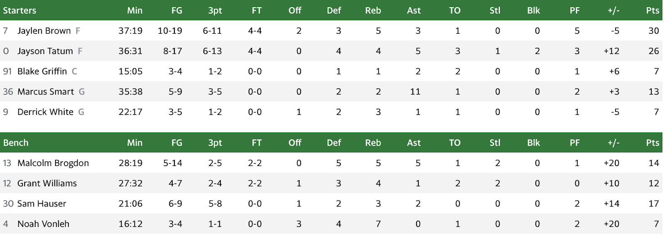The width and height of the screenshot is (664, 236).
Task: Select Blake Griffin in starters table
Action: (42, 71)
